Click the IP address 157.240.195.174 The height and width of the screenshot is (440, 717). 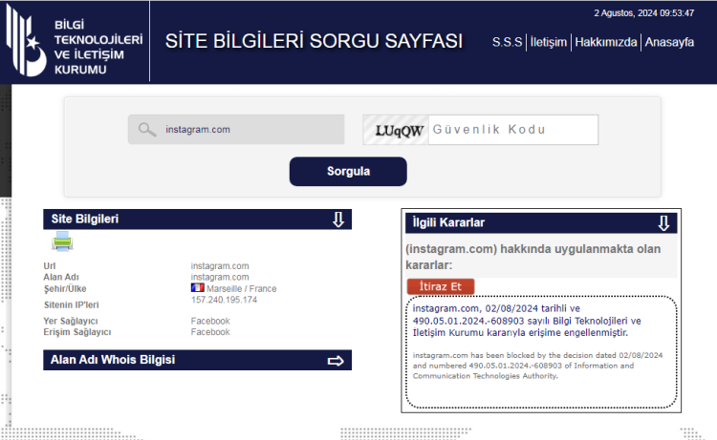tap(224, 301)
